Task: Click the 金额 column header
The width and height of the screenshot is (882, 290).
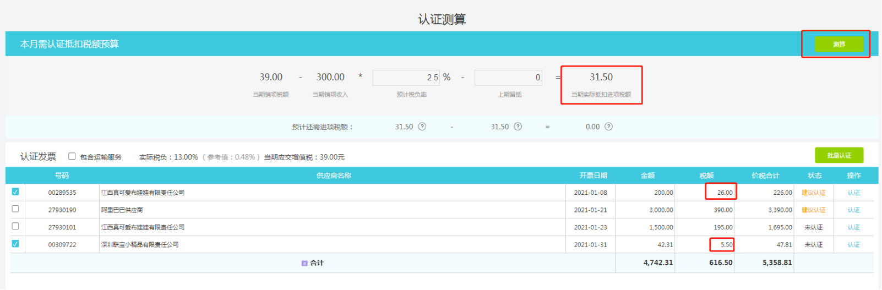Action: [648, 176]
